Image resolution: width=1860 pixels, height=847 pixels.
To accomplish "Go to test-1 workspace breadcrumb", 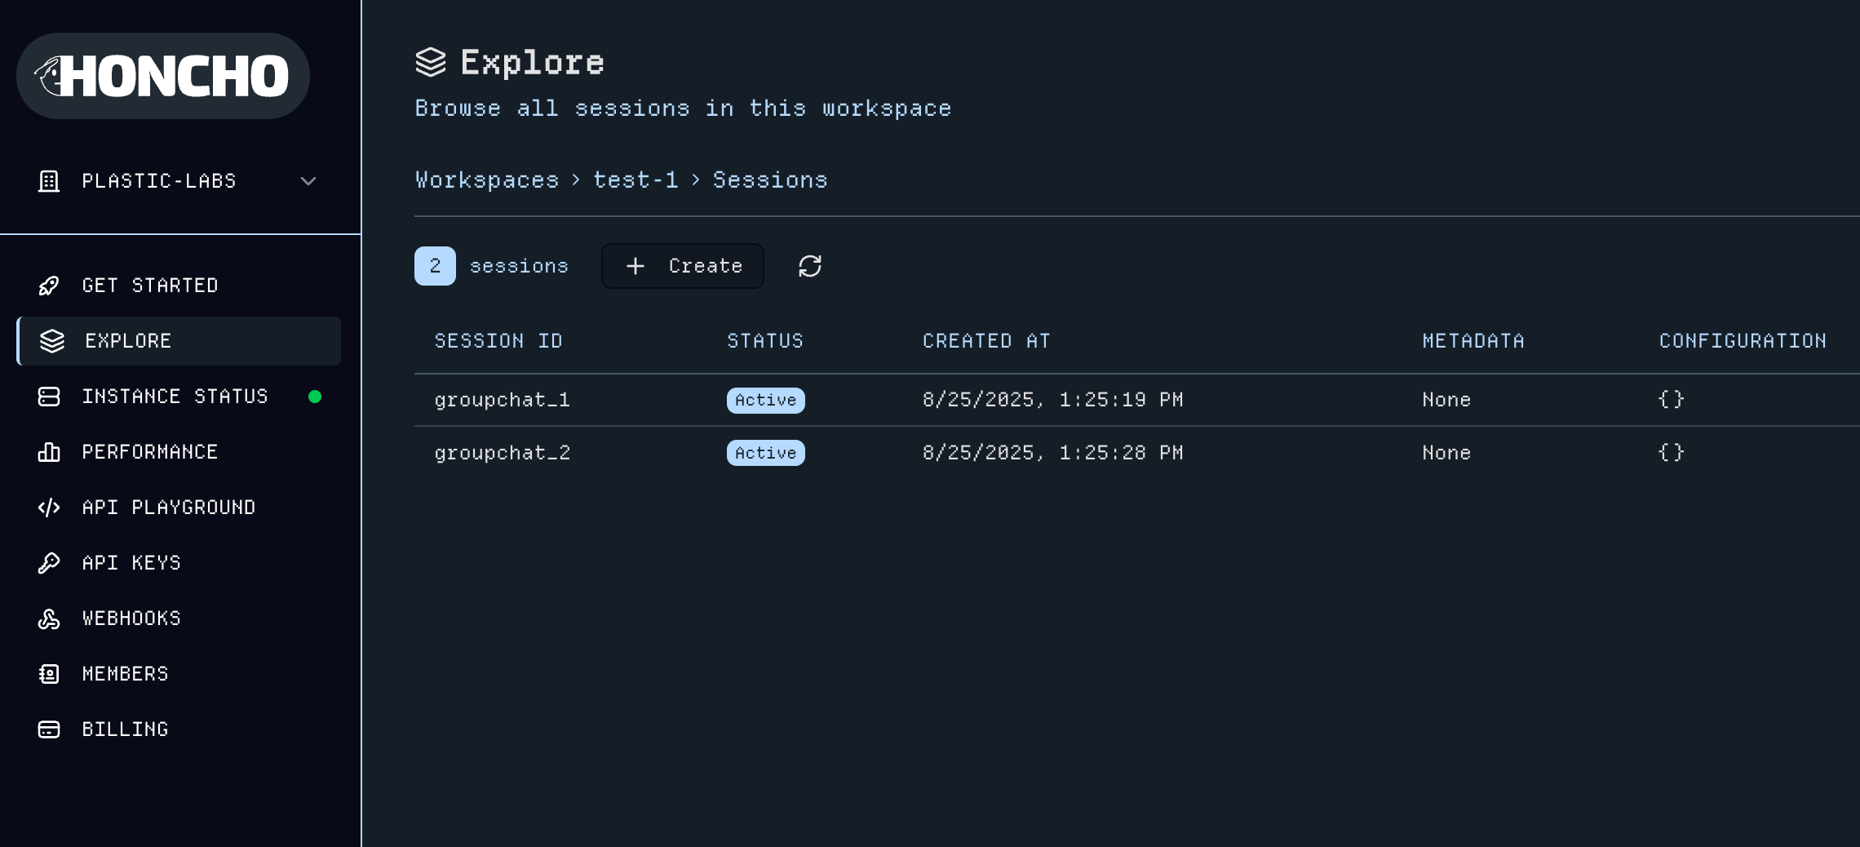I will pos(635,180).
